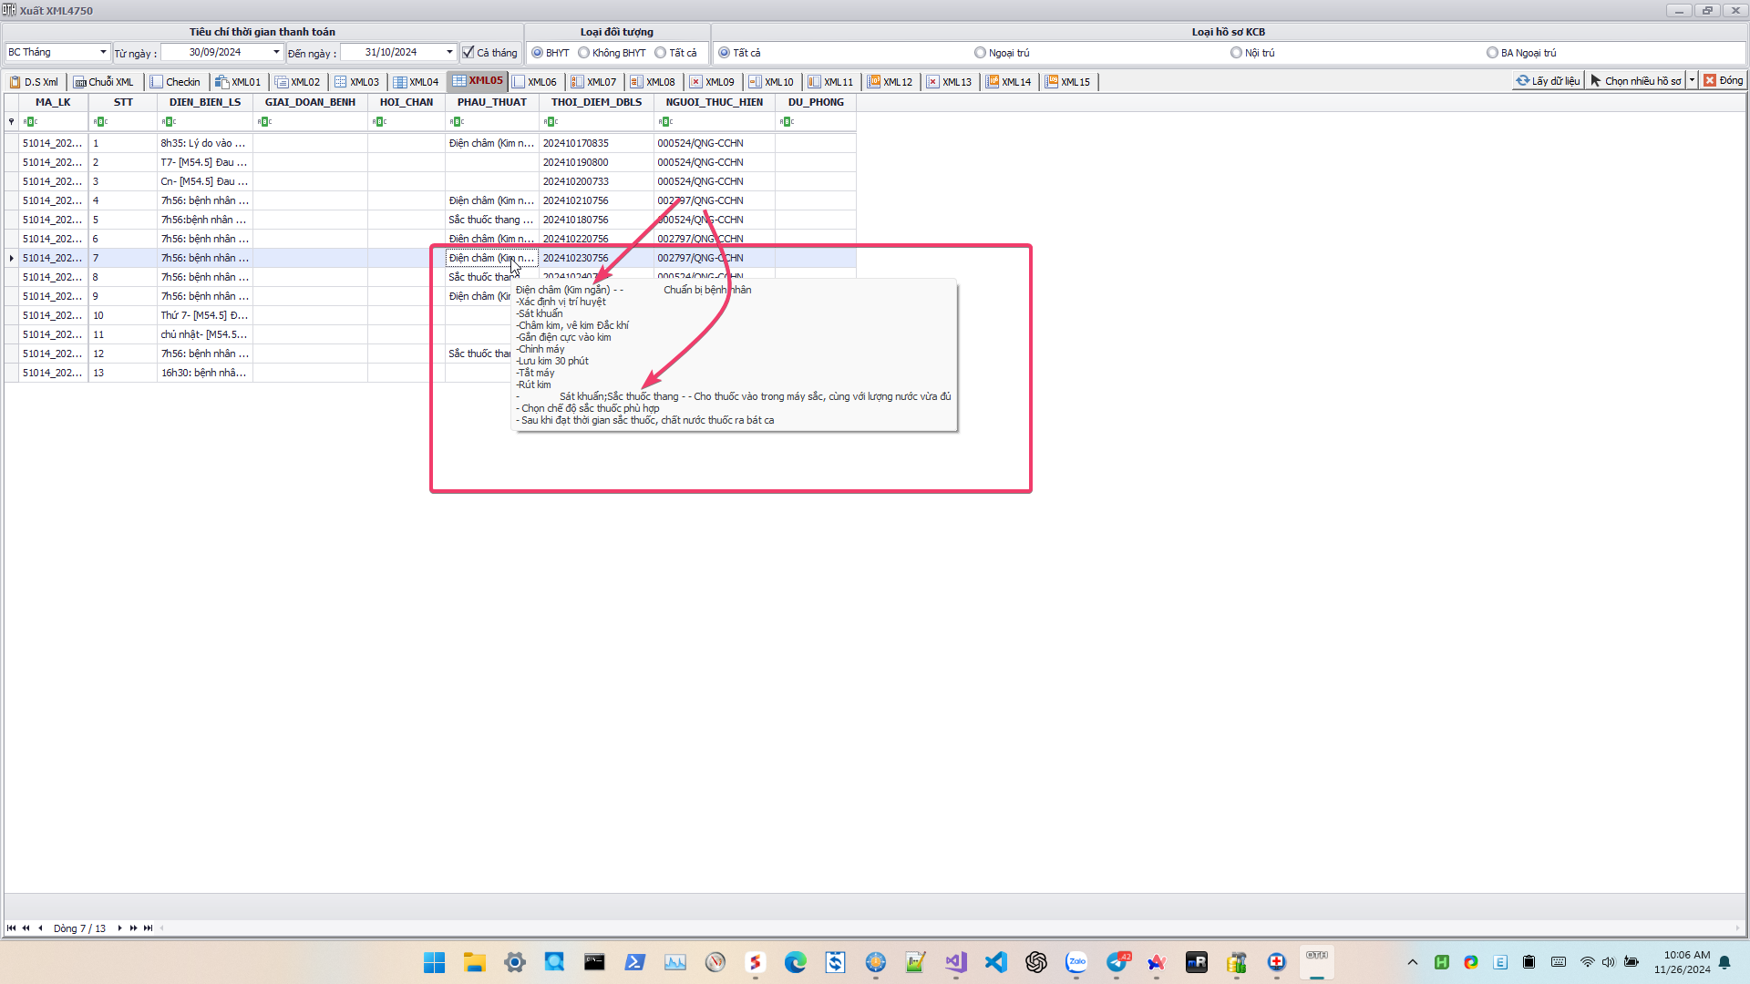Expand the 'Từ ngày' date picker

[276, 52]
